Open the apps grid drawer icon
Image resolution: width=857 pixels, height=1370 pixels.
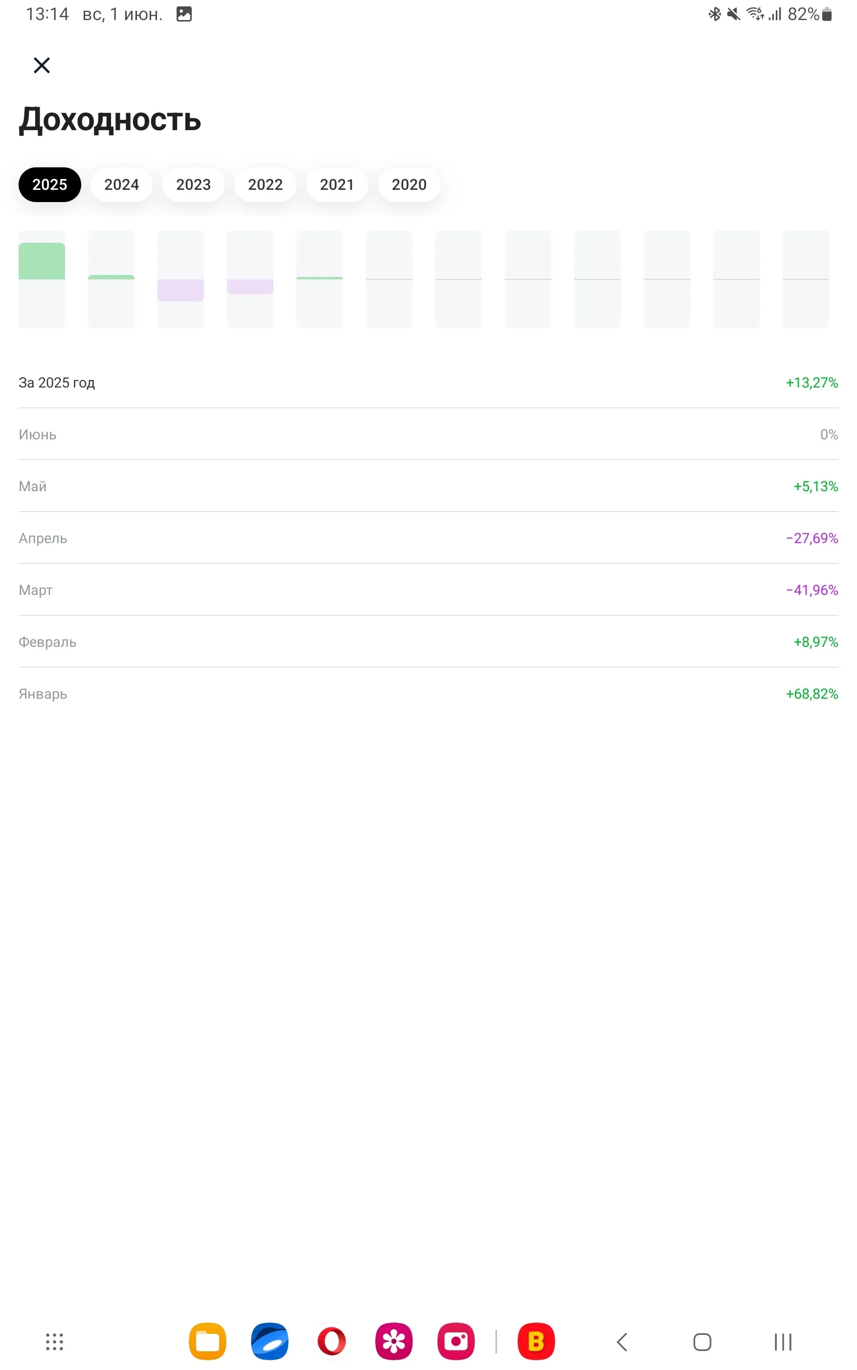click(54, 1342)
